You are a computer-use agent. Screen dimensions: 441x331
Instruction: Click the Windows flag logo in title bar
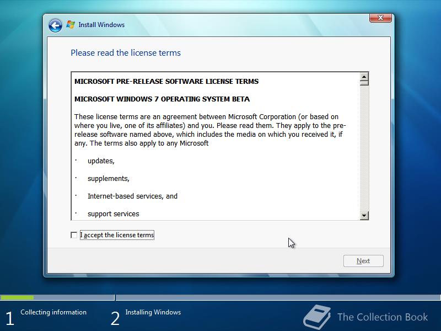coord(71,25)
